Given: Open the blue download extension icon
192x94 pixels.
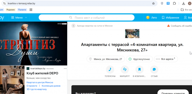Looking at the screenshot, I should (x=168, y=4).
